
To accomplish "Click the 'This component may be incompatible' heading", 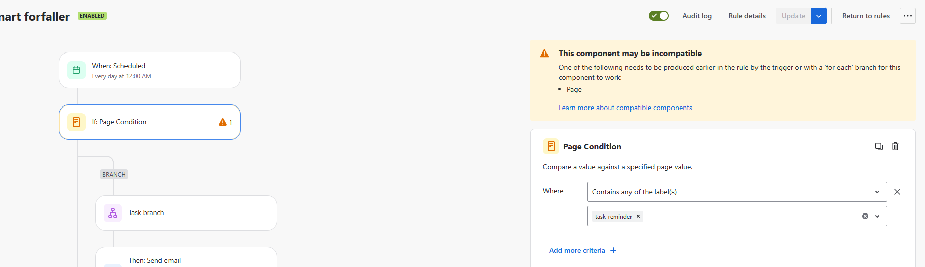I will pyautogui.click(x=630, y=54).
